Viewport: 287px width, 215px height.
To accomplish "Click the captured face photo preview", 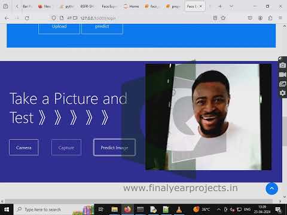I will pos(209,117).
